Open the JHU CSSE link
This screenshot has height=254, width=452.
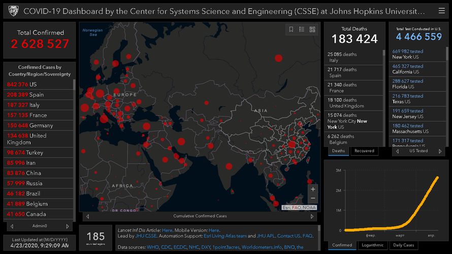tap(145, 236)
